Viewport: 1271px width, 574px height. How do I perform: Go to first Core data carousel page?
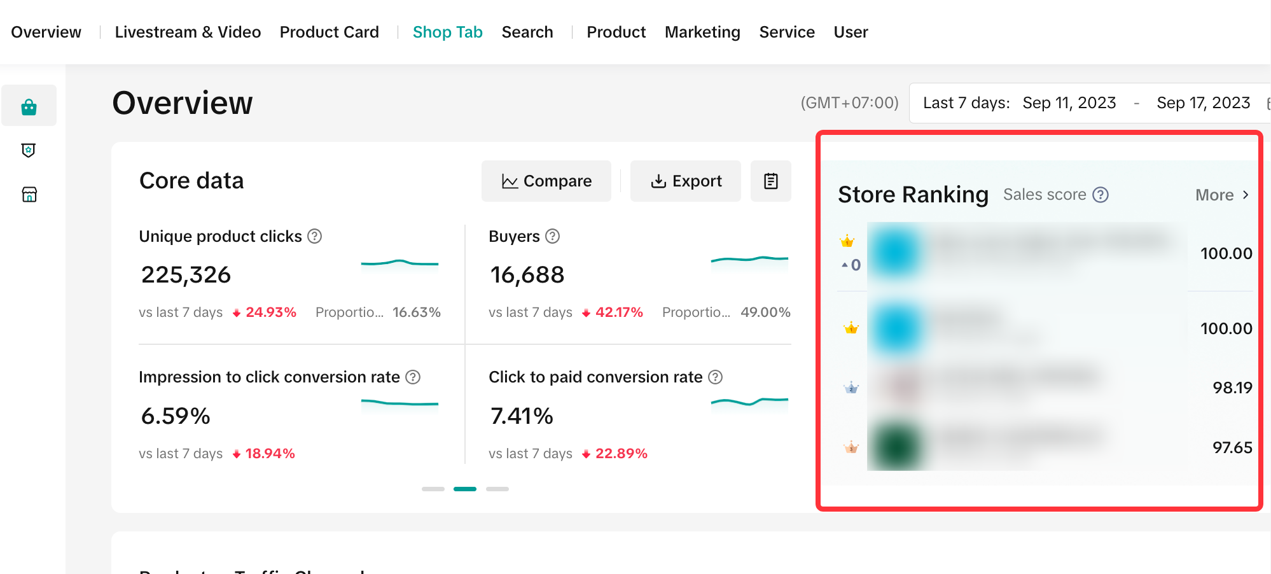(433, 489)
